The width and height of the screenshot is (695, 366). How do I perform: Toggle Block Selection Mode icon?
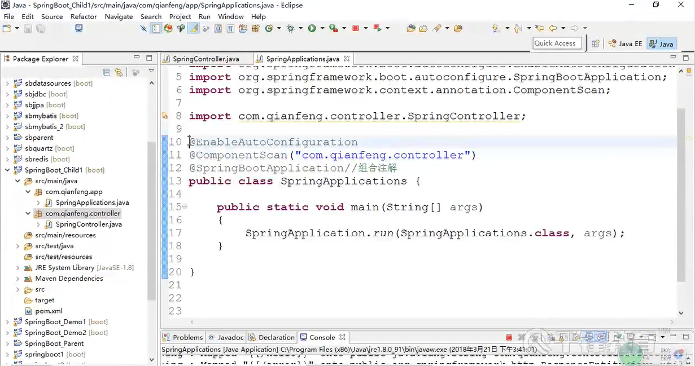pyautogui.click(x=218, y=28)
